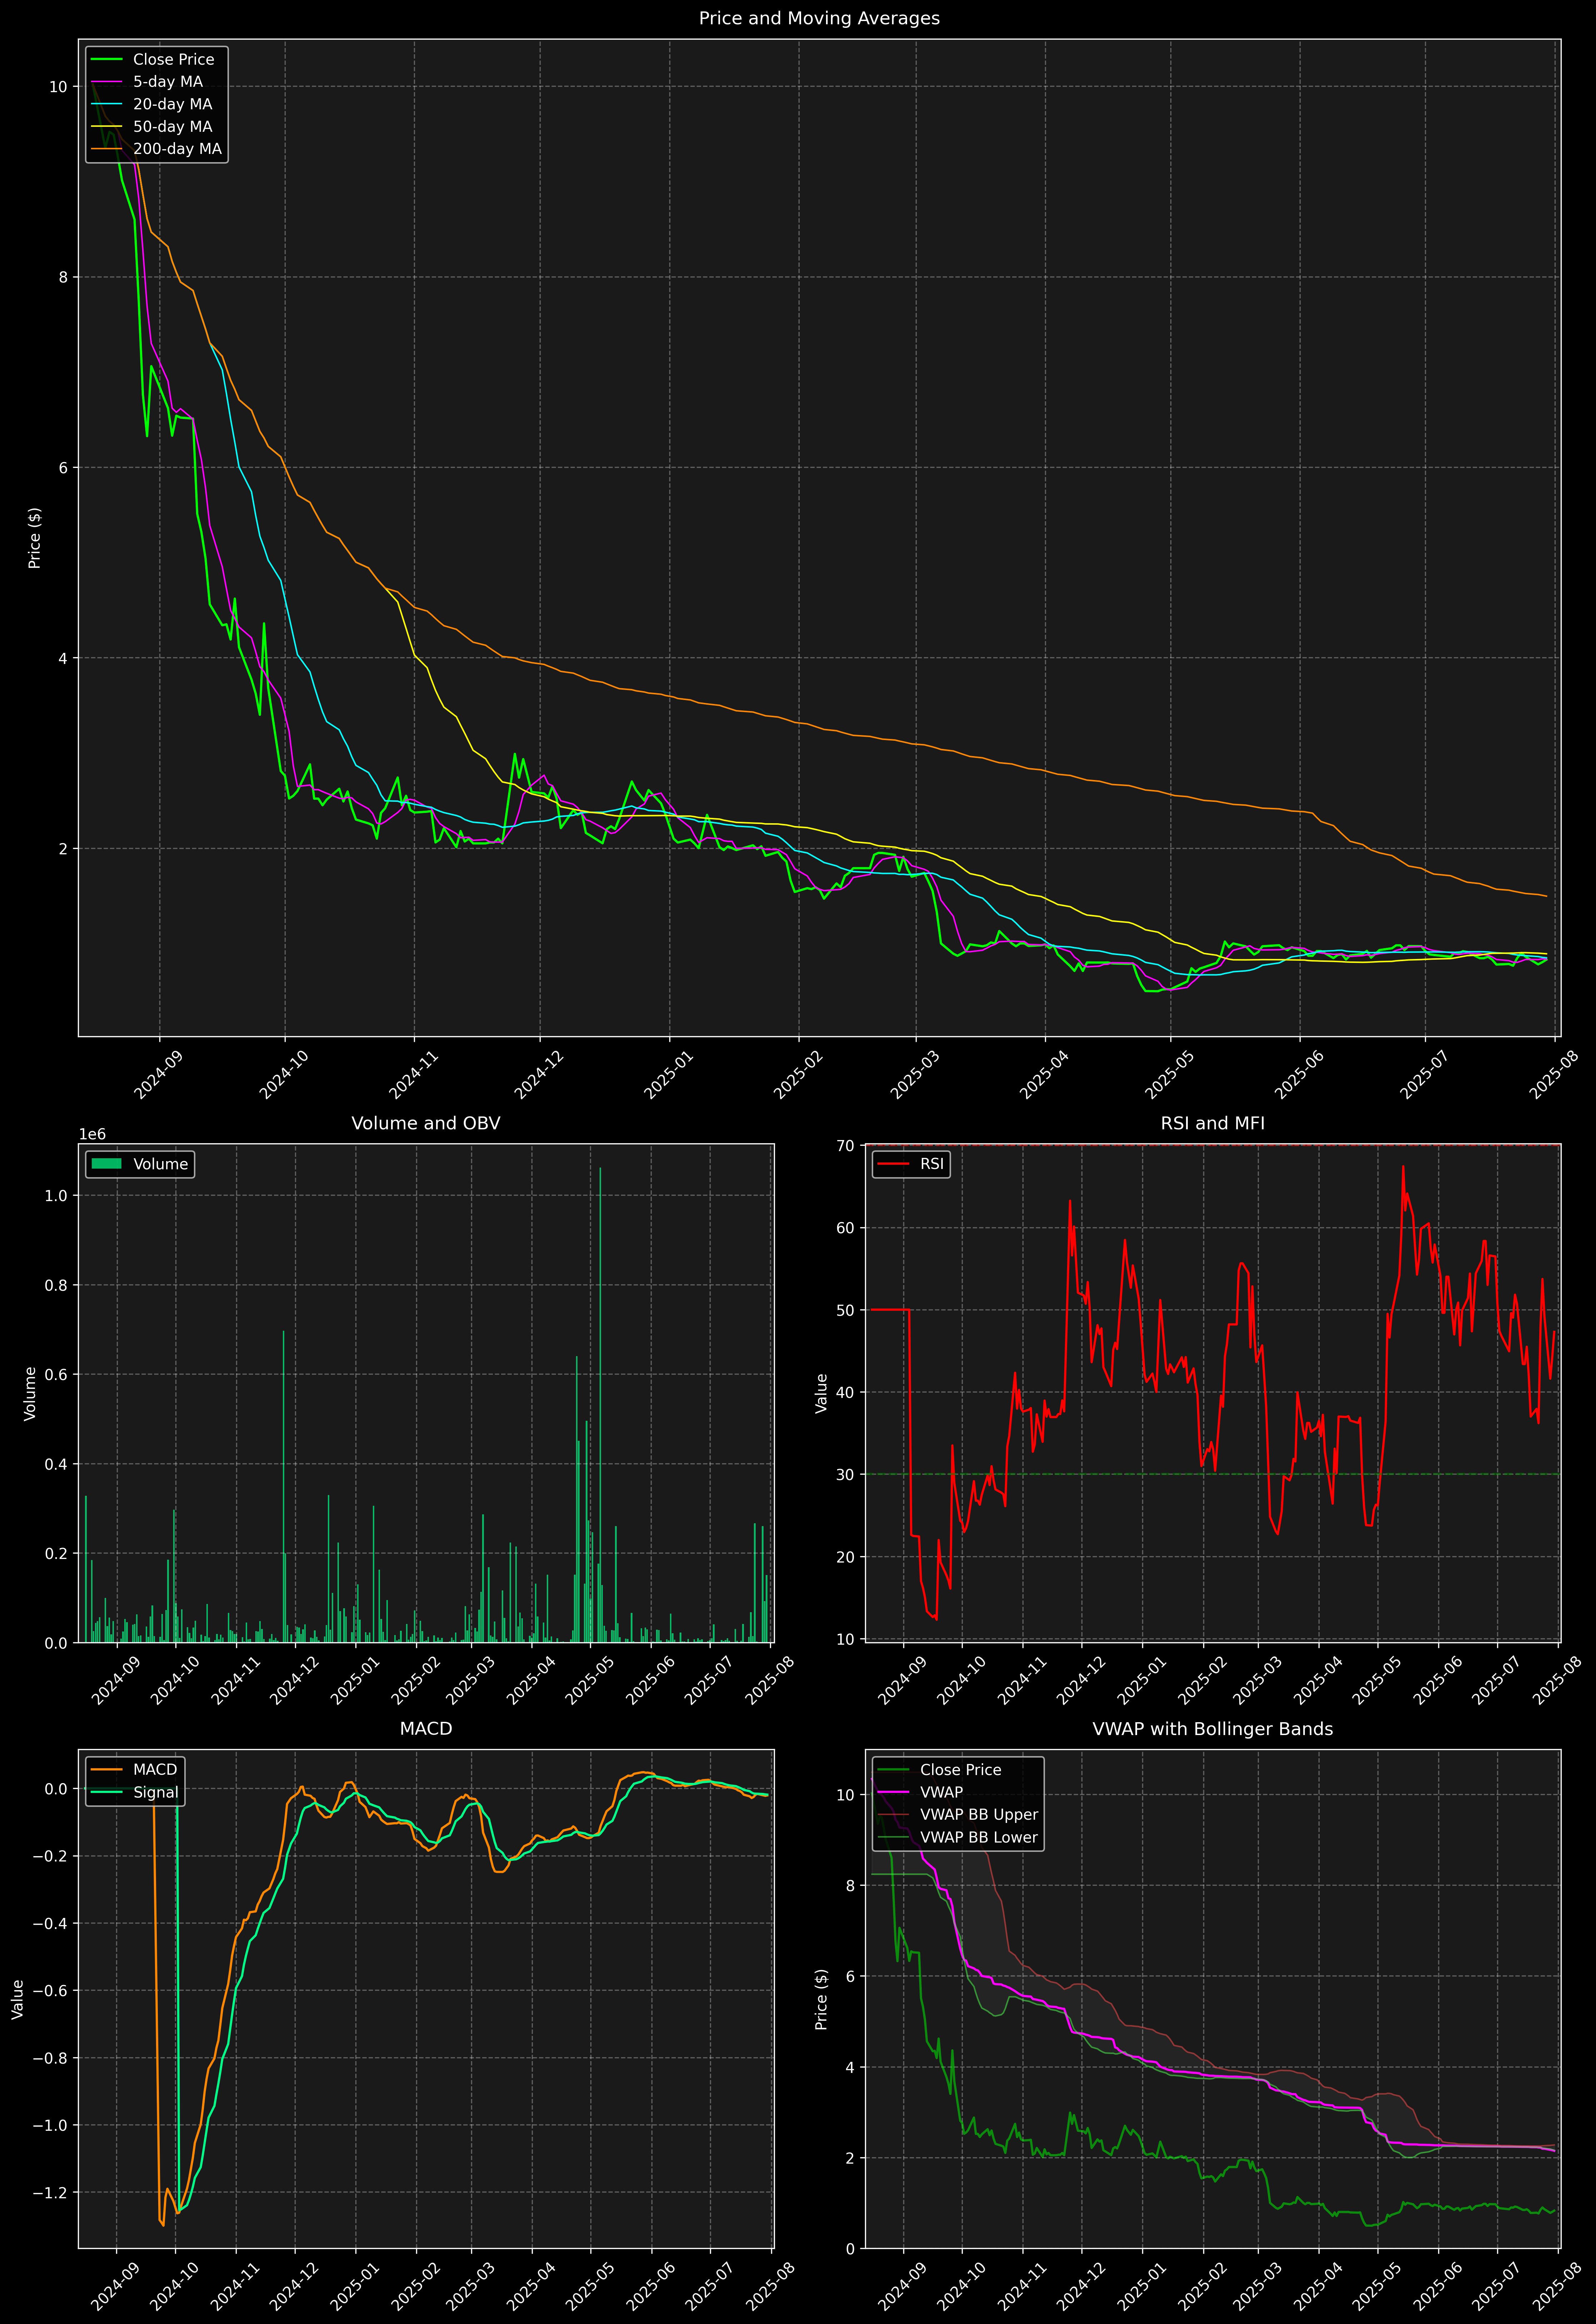Select the '50-day MA' legend entry
This screenshot has height=2324, width=1596.
[x=172, y=127]
